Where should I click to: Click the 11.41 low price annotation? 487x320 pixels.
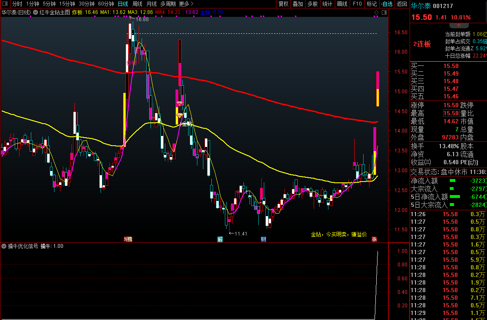point(241,234)
